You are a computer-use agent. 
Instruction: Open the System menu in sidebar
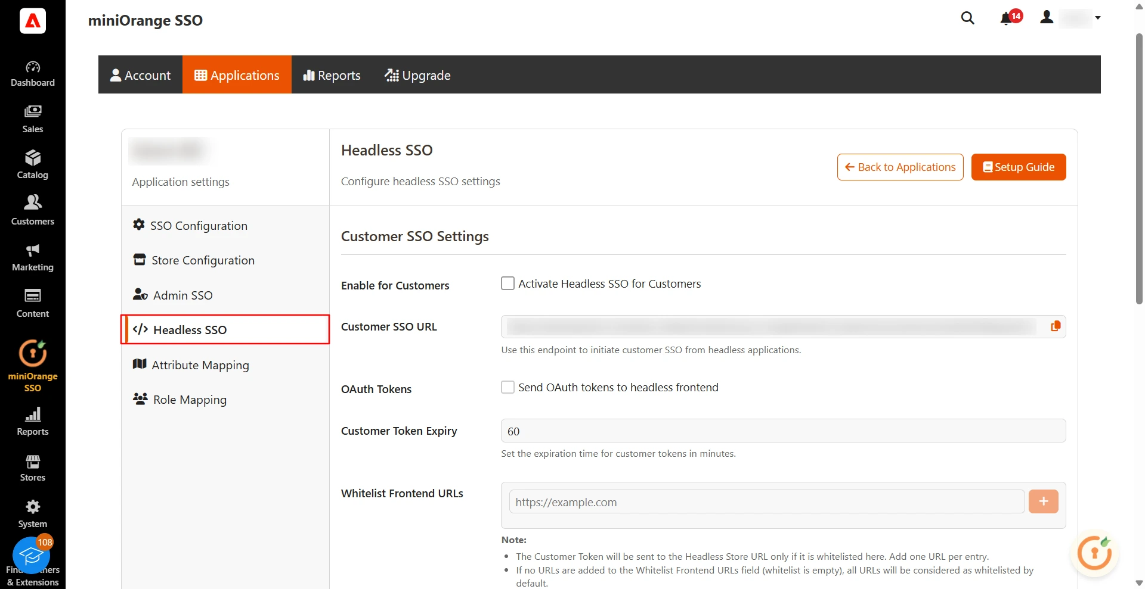click(x=33, y=514)
